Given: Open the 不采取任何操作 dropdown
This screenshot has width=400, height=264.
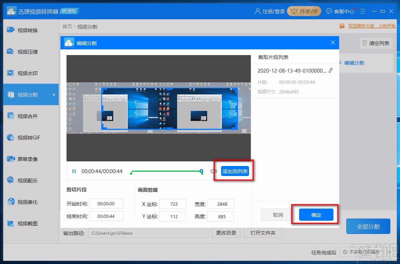Looking at the screenshot, I should click(x=366, y=252).
